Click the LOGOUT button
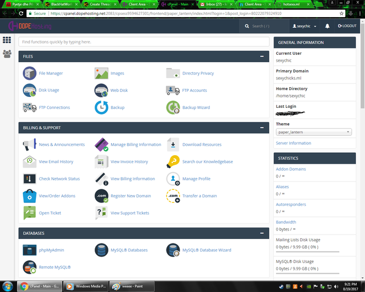Image resolution: width=365 pixels, height=292 pixels. [x=347, y=26]
